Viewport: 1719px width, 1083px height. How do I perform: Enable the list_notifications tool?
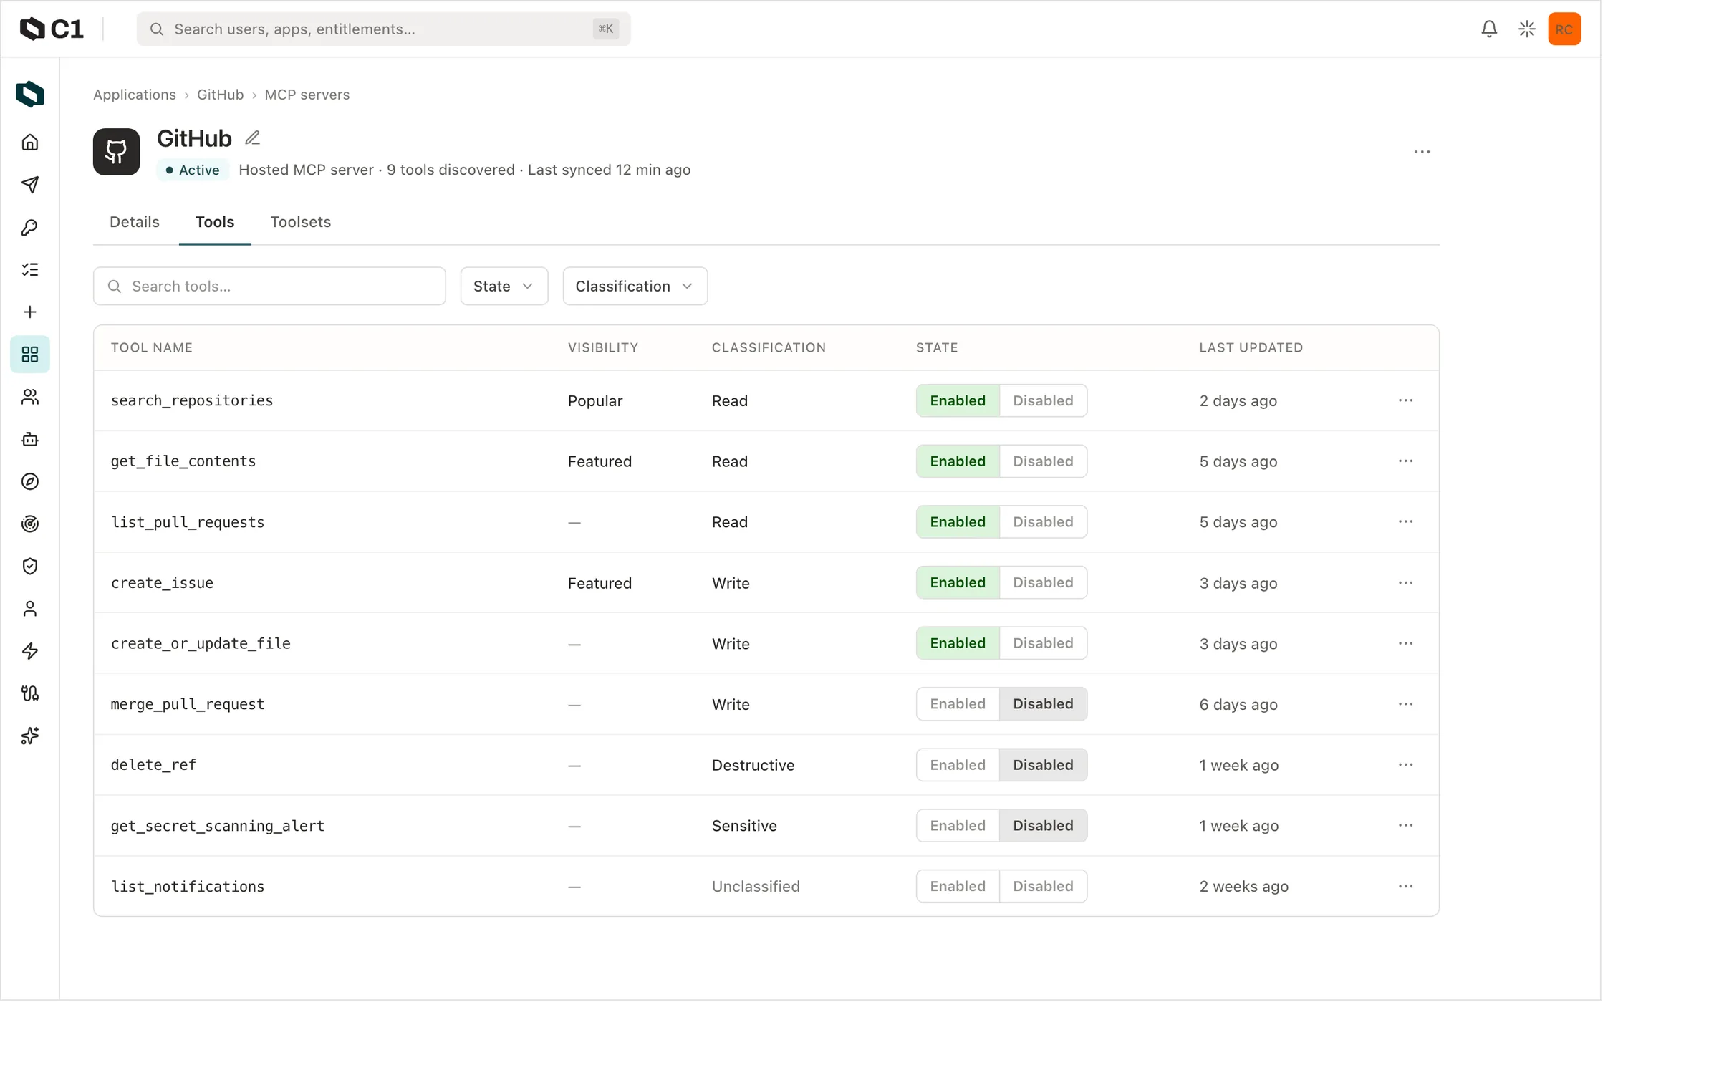(x=958, y=886)
